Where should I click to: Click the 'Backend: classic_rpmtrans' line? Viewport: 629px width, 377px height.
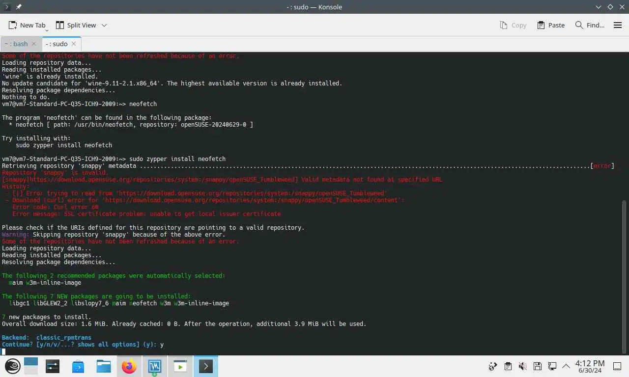coord(47,338)
